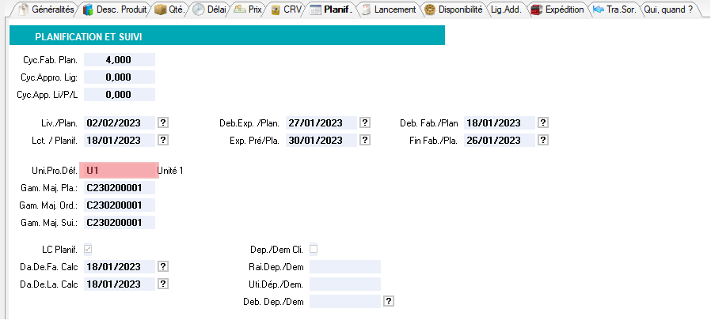
Task: Click the question mark beside Fin Fab./Pla. date
Action: [543, 140]
